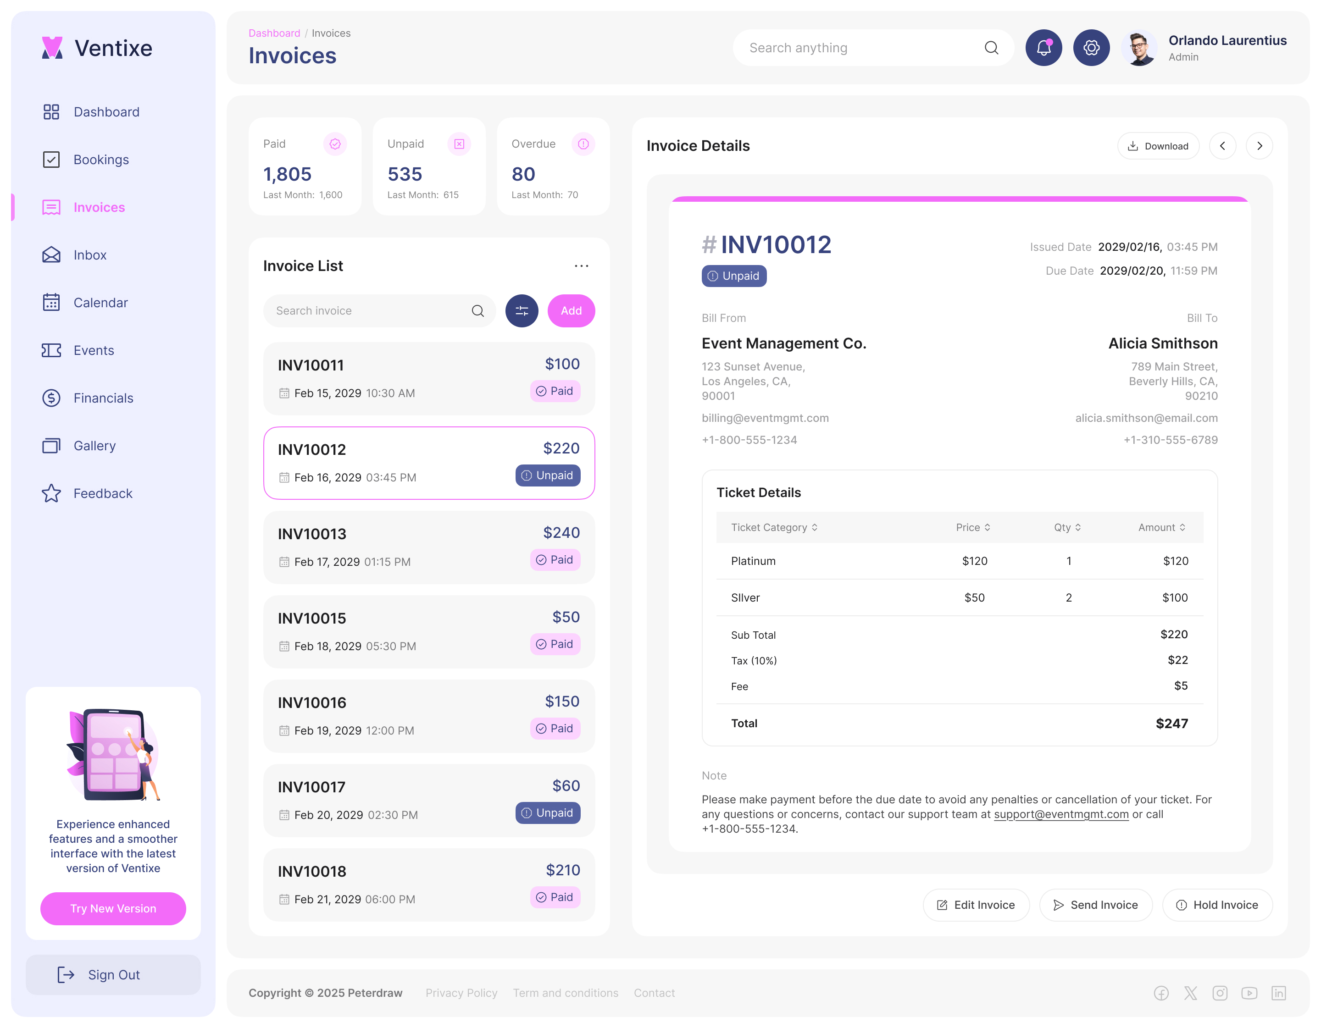Open the notification bell
Image resolution: width=1321 pixels, height=1028 pixels.
1043,47
